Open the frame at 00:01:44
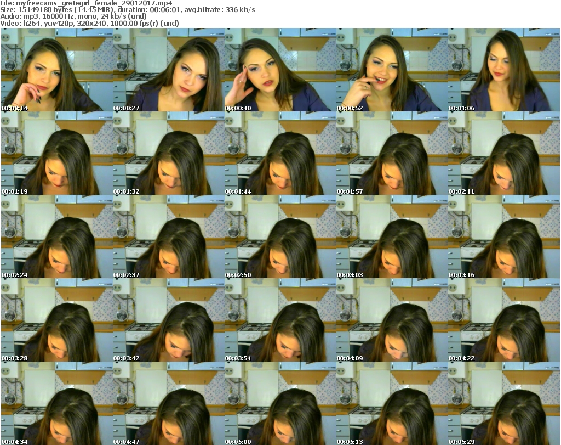 point(280,153)
